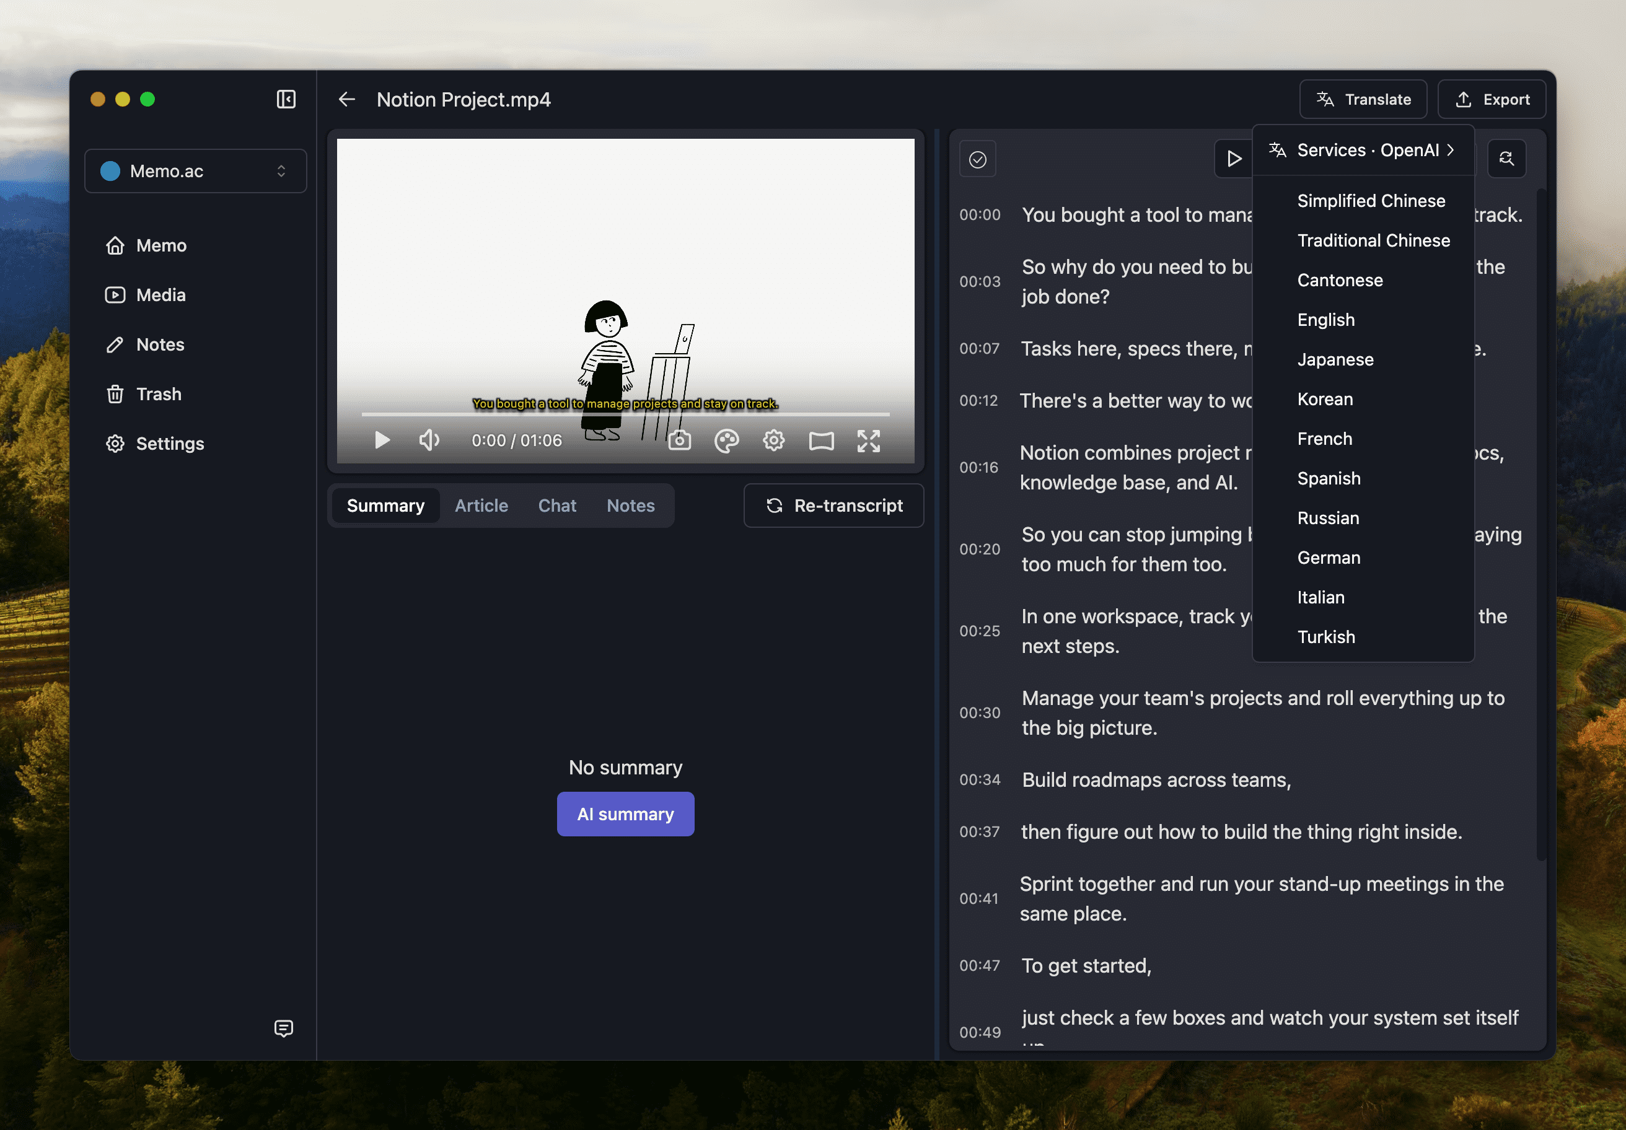Click the AI summary button
1626x1130 pixels.
coord(625,814)
